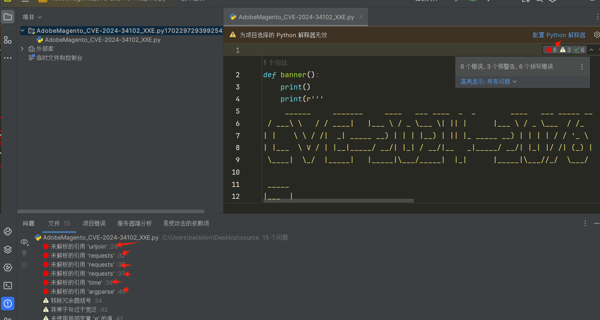This screenshot has width=600, height=320.
Task: Switch to the 文件 15 tab
Action: (x=59, y=223)
